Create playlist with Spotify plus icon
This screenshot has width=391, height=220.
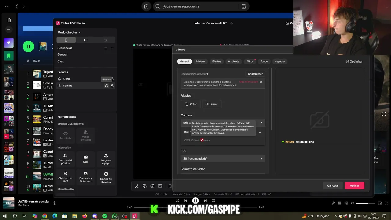tap(9, 30)
